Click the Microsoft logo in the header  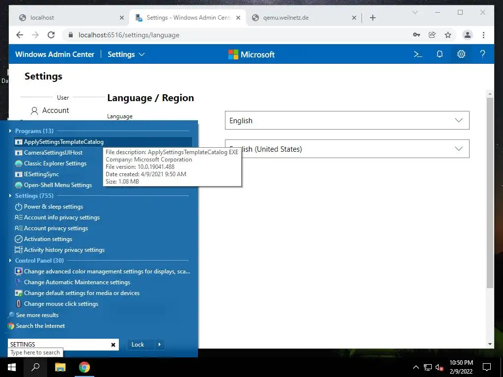click(251, 54)
